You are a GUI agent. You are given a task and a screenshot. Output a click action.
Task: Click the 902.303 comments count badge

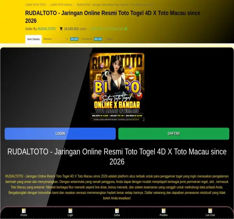[98, 39]
